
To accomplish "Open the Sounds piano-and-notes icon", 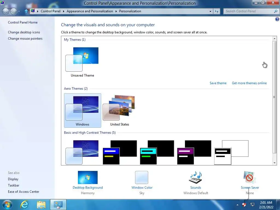I will coord(196,177).
